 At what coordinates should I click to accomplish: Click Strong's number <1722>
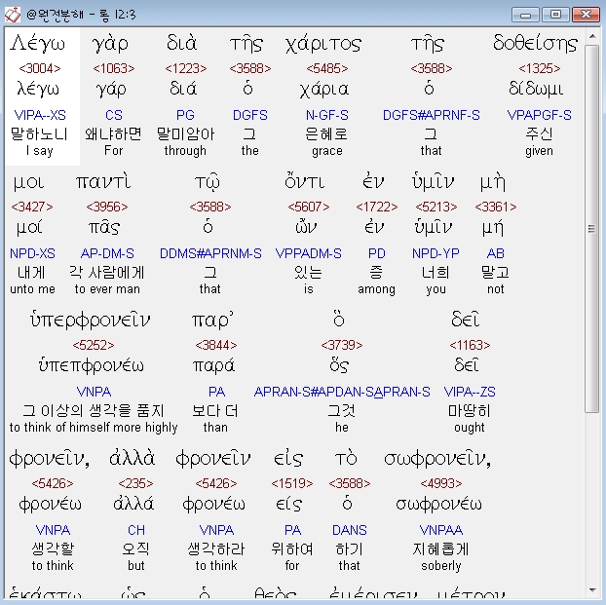[x=376, y=207]
